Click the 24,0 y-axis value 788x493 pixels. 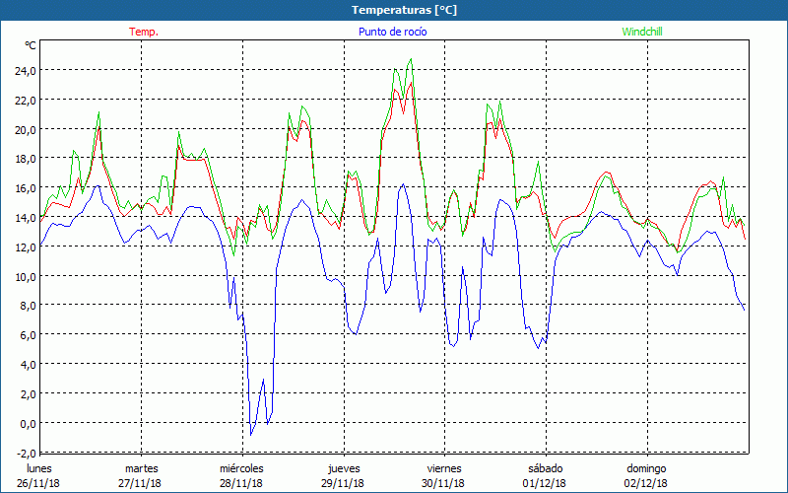26,71
